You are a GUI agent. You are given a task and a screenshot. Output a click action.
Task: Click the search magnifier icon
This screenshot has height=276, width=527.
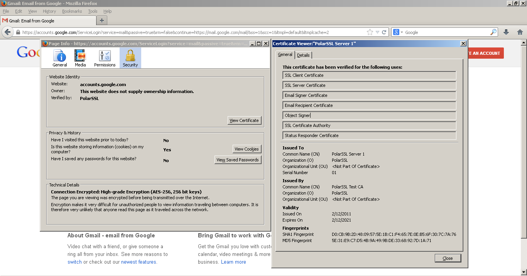[x=493, y=32]
